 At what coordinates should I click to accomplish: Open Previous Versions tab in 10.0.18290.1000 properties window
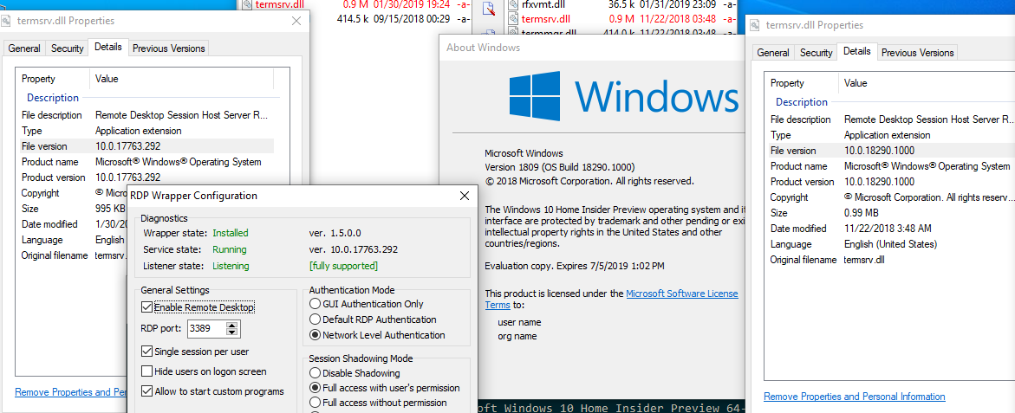[918, 52]
